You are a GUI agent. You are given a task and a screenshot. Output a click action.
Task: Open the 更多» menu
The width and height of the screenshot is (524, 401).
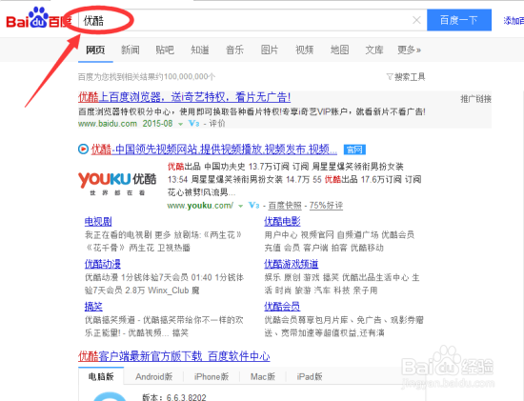[x=409, y=50]
